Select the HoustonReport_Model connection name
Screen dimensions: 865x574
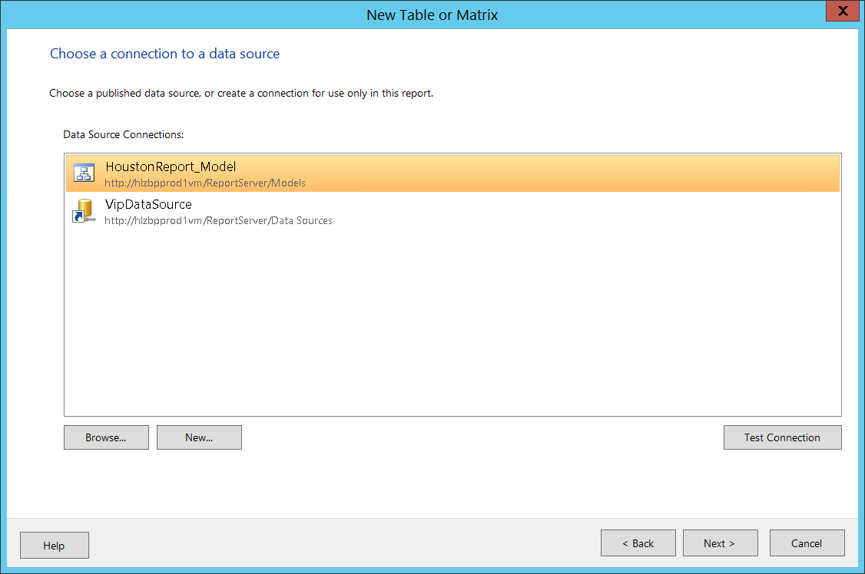pyautogui.click(x=171, y=167)
